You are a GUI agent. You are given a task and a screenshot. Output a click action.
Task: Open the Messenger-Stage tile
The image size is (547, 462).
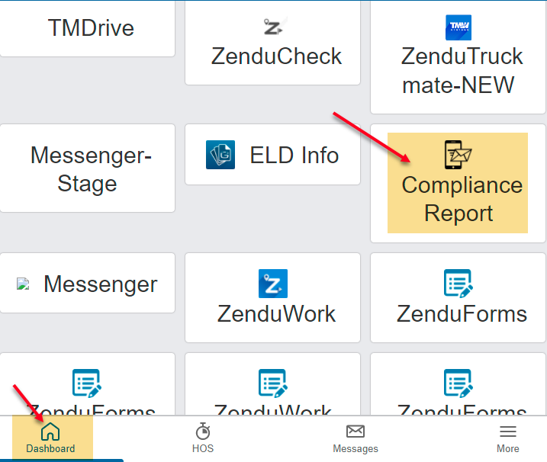point(87,168)
